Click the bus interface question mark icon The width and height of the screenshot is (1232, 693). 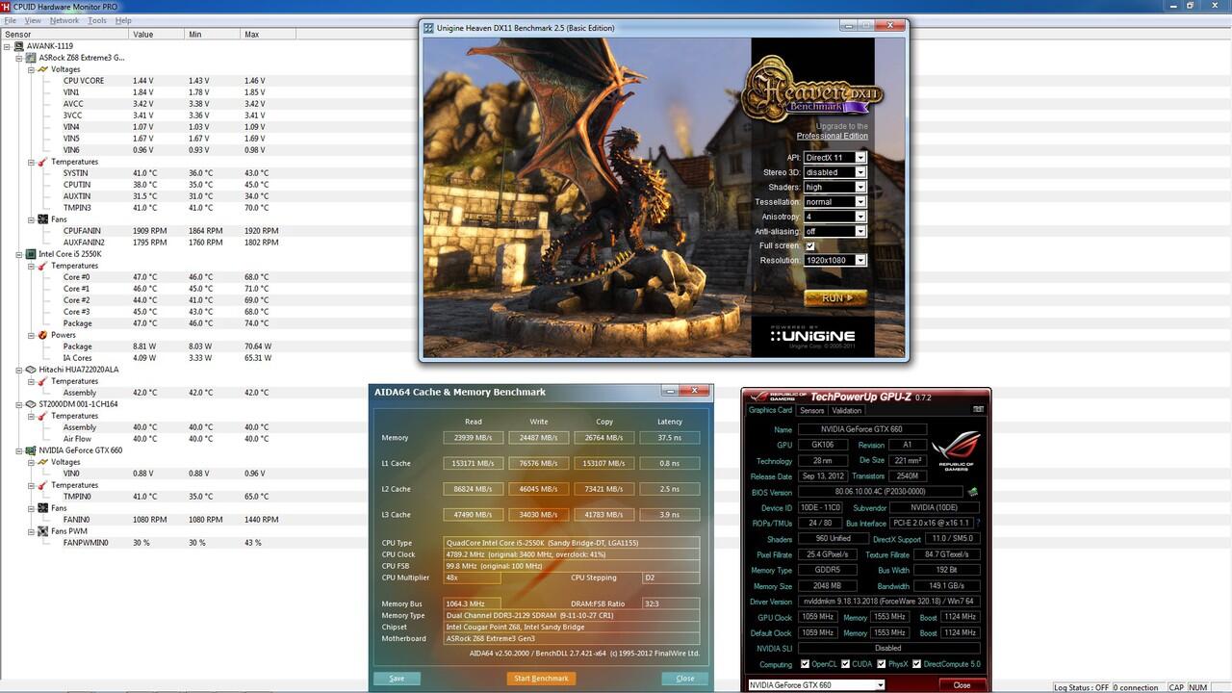[x=978, y=524]
